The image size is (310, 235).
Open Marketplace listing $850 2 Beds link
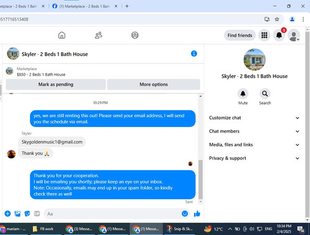pyautogui.click(x=41, y=72)
